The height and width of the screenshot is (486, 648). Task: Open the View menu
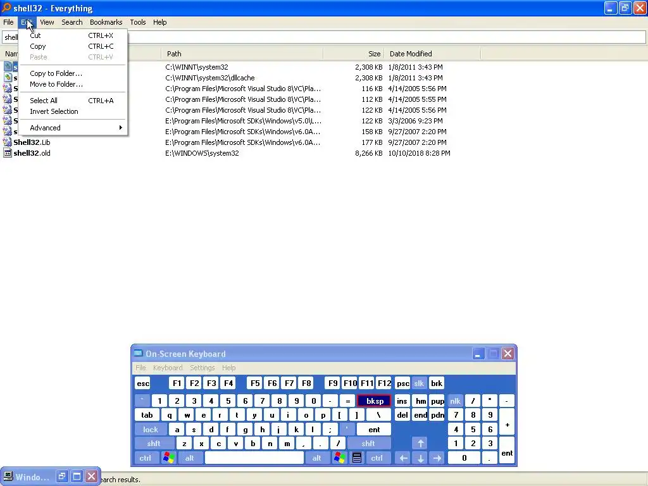pyautogui.click(x=47, y=22)
